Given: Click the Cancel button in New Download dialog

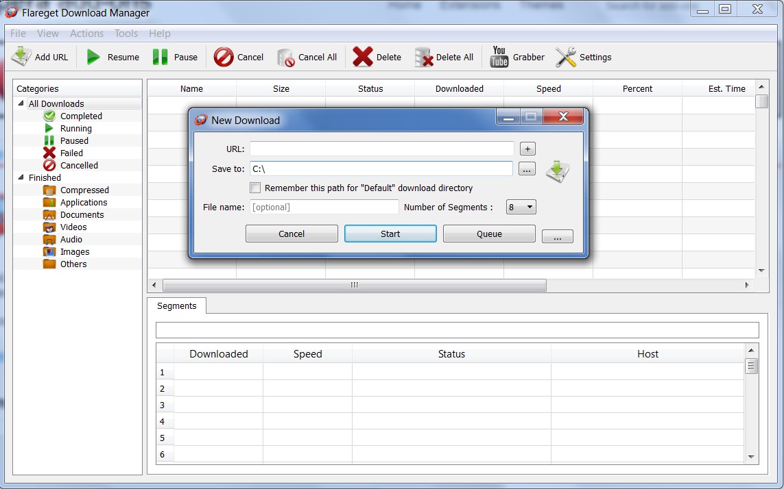Looking at the screenshot, I should [x=292, y=234].
